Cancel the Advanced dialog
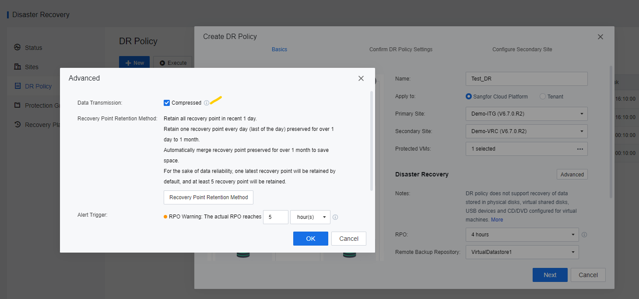639x299 pixels. pos(349,239)
